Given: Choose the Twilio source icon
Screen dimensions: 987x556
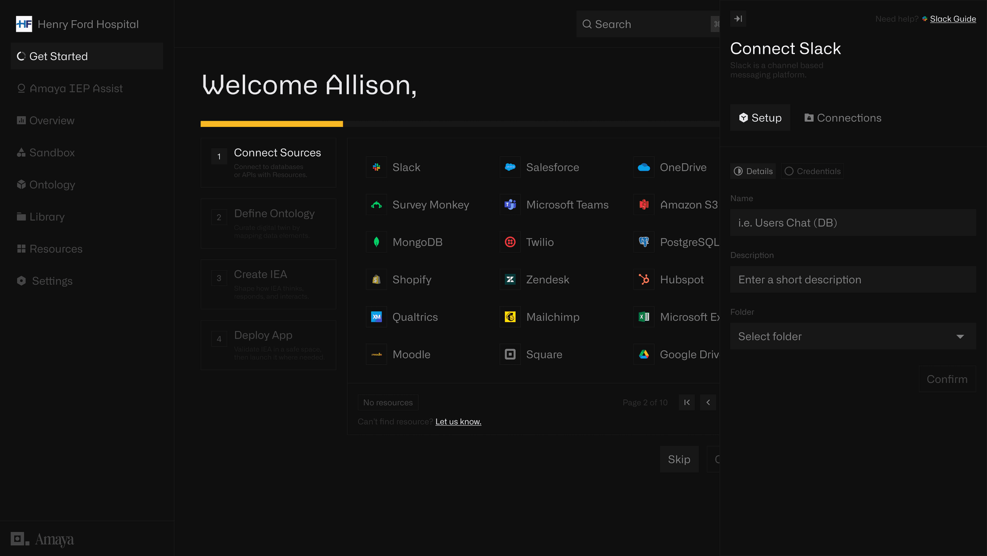Looking at the screenshot, I should (x=510, y=242).
